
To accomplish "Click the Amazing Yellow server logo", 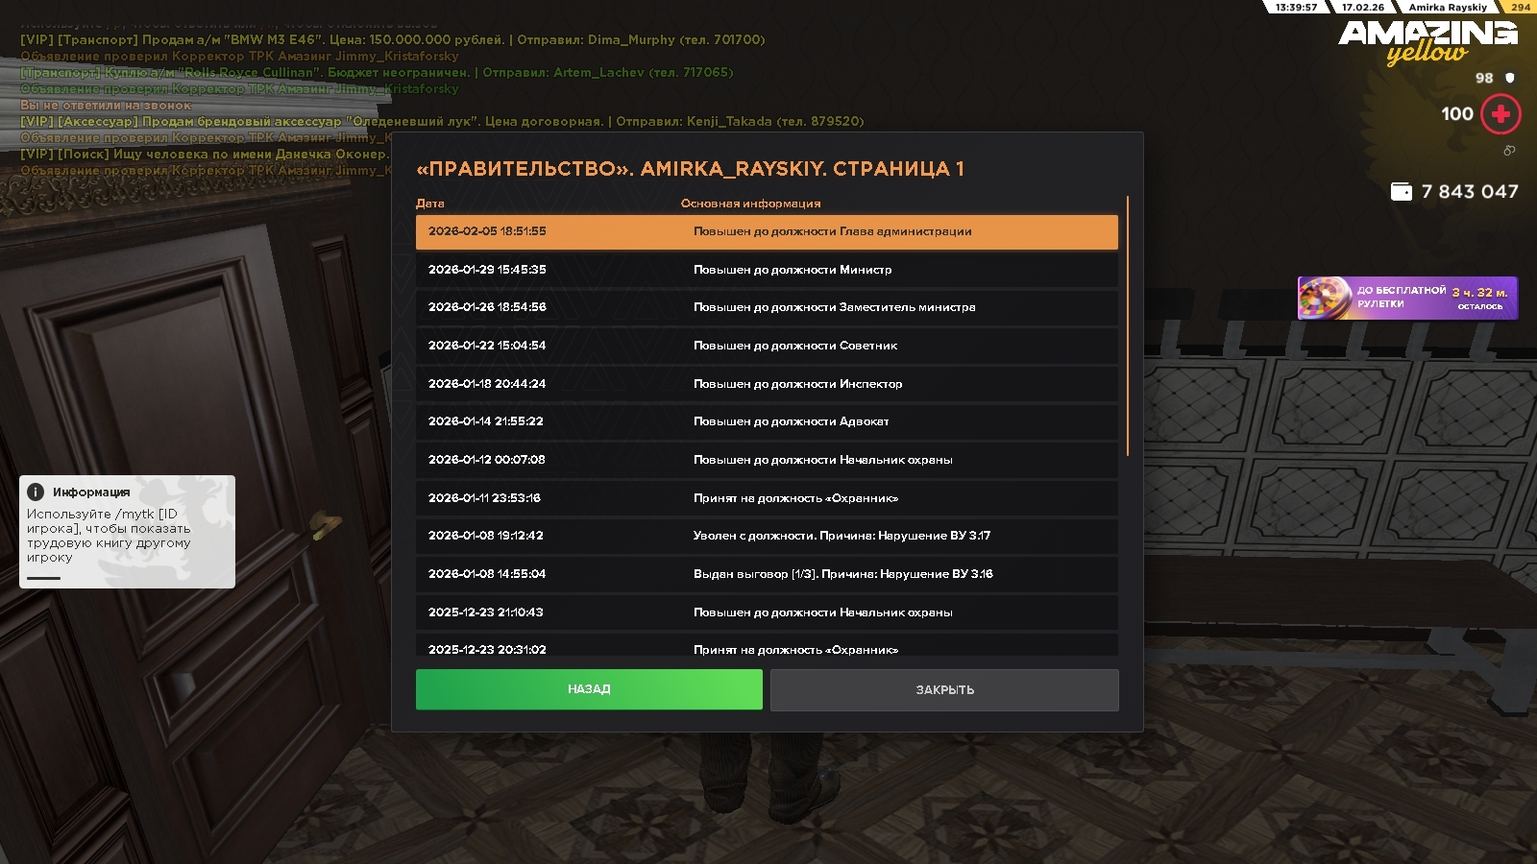I will (x=1427, y=41).
